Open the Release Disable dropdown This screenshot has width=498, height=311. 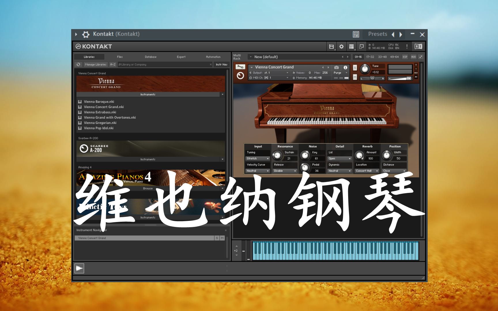[x=285, y=171]
